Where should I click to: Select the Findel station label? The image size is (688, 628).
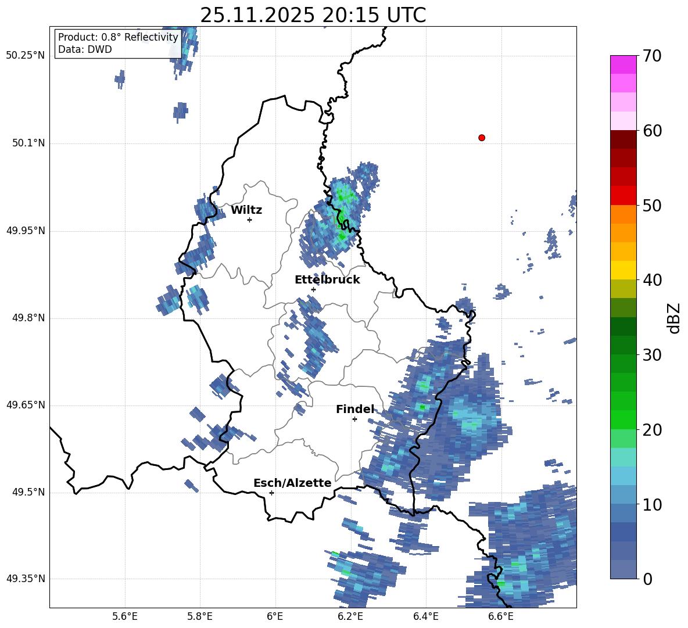[356, 409]
